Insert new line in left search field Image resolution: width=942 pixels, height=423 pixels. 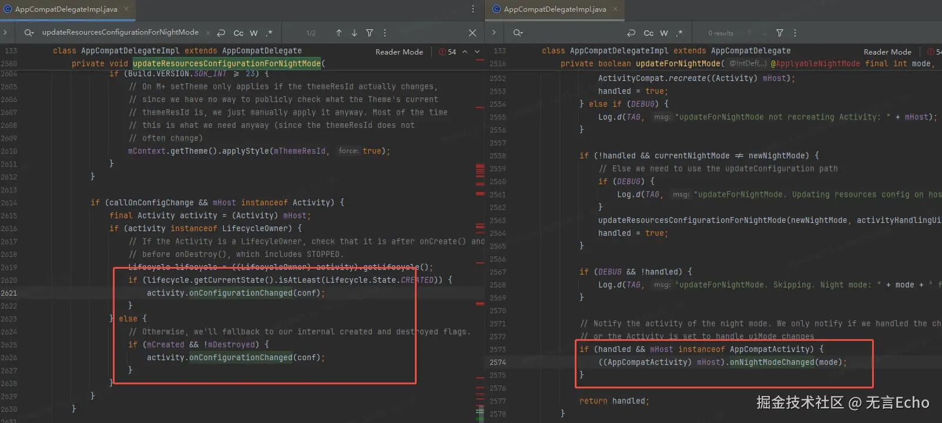pyautogui.click(x=221, y=33)
